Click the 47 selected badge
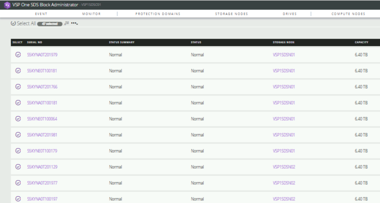Screen dimensions: 380x203 tap(50, 24)
